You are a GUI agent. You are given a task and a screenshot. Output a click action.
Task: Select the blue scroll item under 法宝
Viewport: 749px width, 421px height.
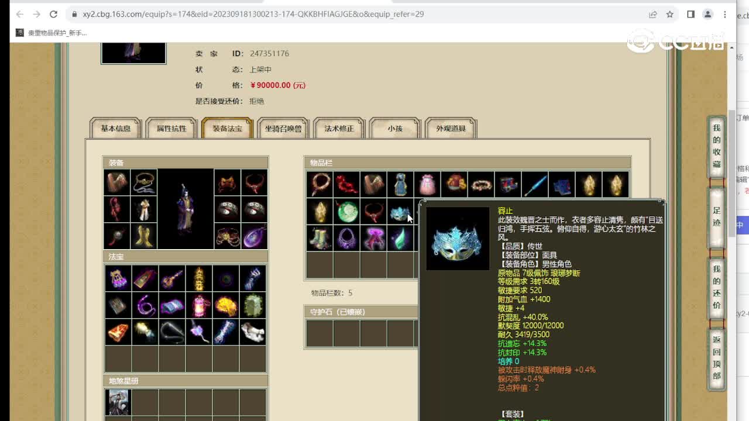(x=172, y=305)
